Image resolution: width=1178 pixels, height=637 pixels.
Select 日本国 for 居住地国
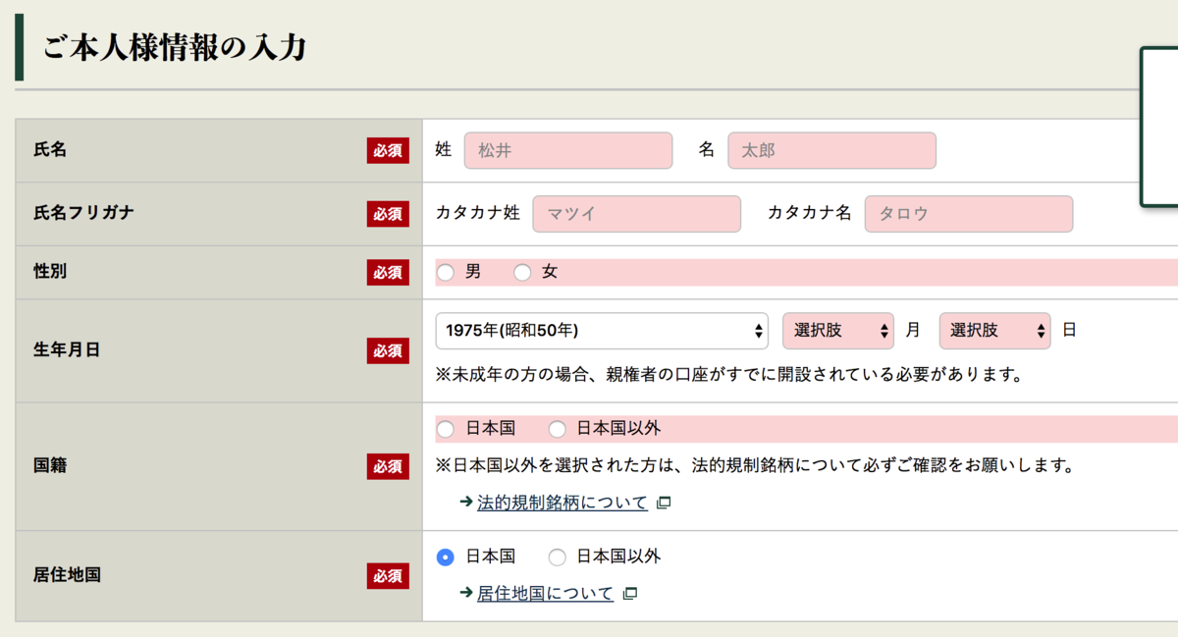pyautogui.click(x=446, y=557)
